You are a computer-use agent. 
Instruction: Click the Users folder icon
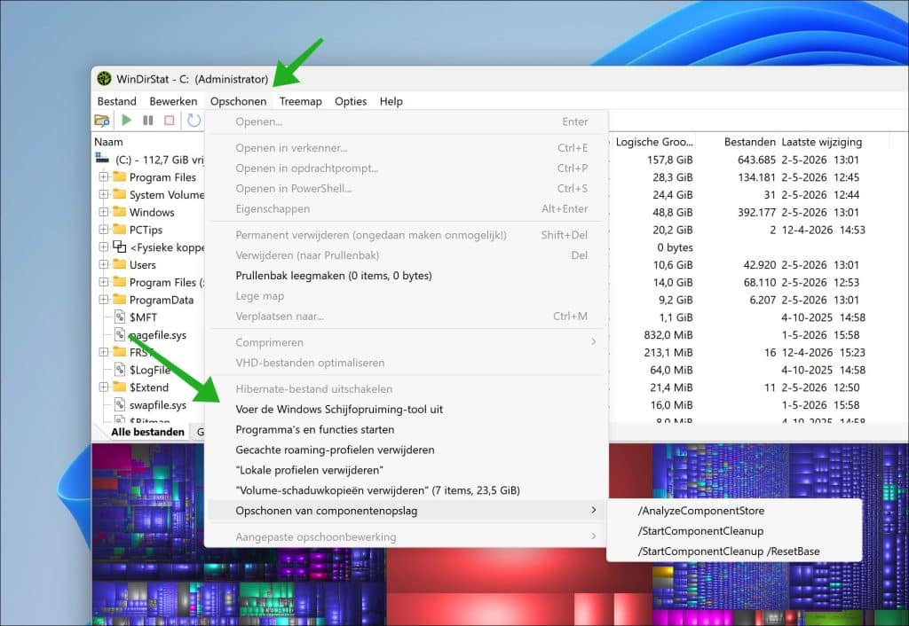(x=120, y=264)
